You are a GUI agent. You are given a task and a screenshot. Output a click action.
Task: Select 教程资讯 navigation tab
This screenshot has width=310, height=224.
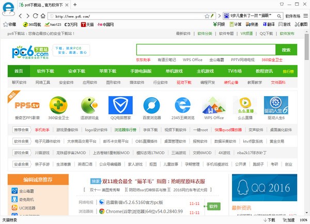click(x=265, y=71)
